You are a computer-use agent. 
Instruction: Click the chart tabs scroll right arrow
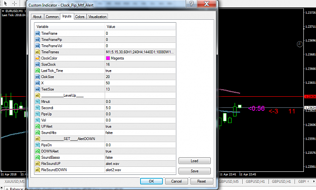point(313,181)
